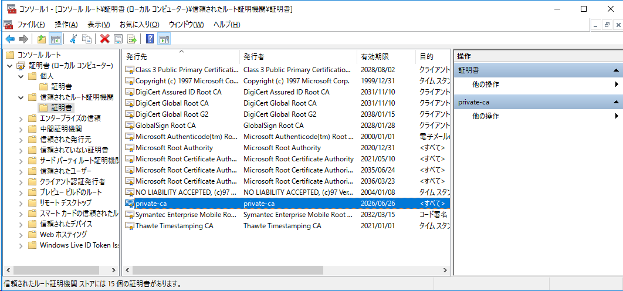
Task: Expand the エンタープライズの信頼 folder
Action: 21,119
